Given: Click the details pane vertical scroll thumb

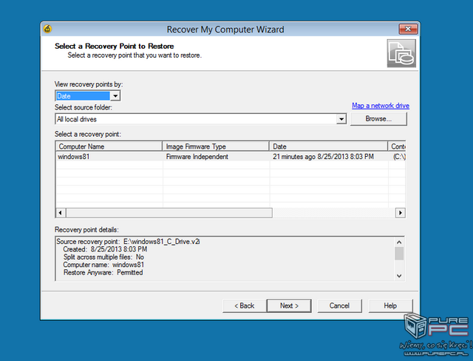Looking at the screenshot, I should click(399, 253).
